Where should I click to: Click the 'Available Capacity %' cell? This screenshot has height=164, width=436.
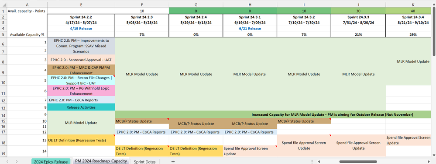click(x=27, y=35)
